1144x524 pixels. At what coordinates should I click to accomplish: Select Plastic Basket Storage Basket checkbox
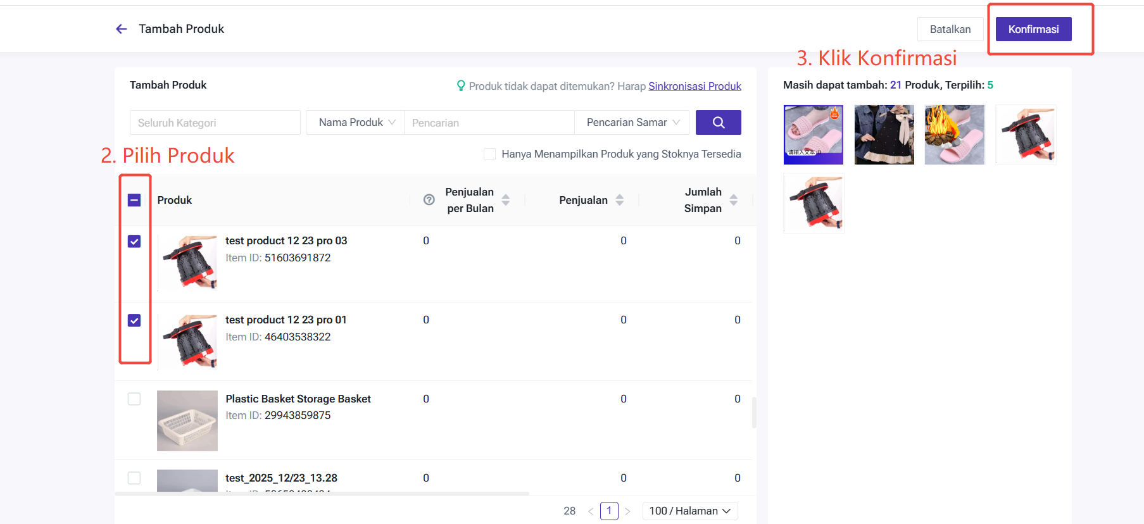(x=134, y=399)
